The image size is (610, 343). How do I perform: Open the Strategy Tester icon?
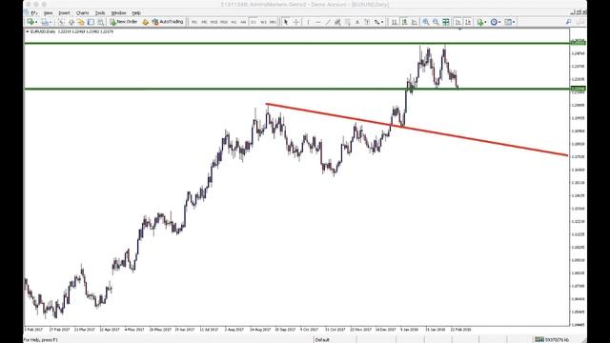pyautogui.click(x=100, y=22)
